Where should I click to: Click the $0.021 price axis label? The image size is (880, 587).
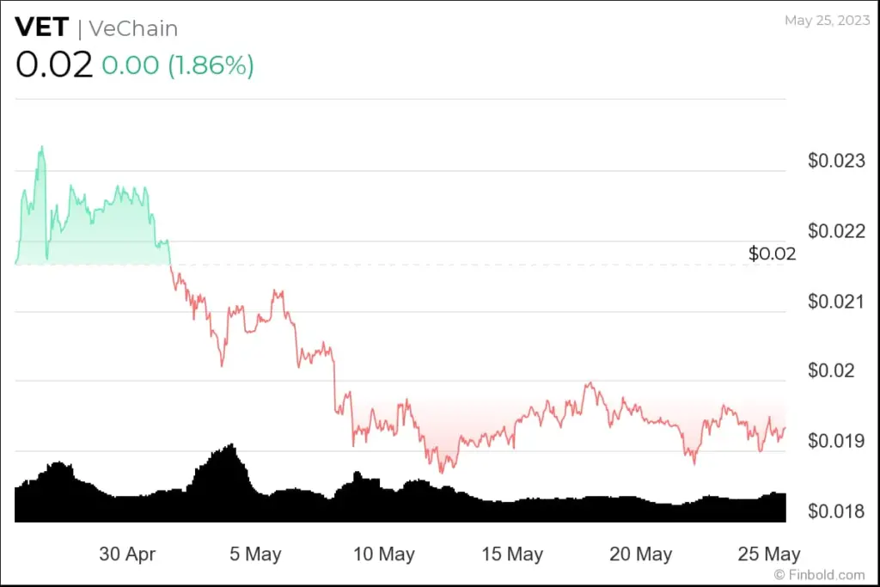837,302
